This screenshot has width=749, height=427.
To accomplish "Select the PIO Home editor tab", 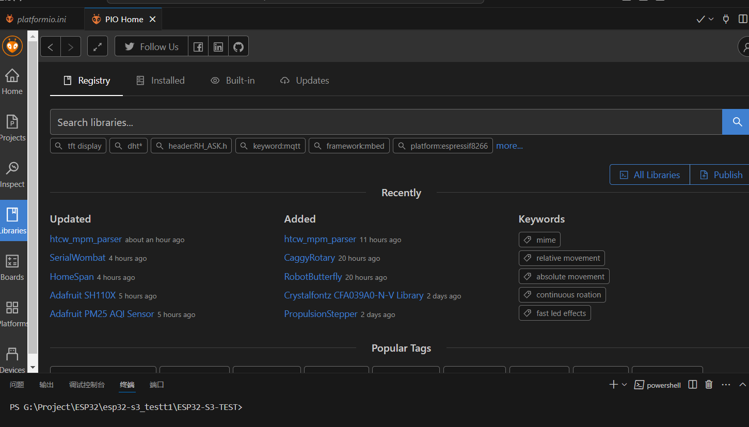I will (124, 19).
